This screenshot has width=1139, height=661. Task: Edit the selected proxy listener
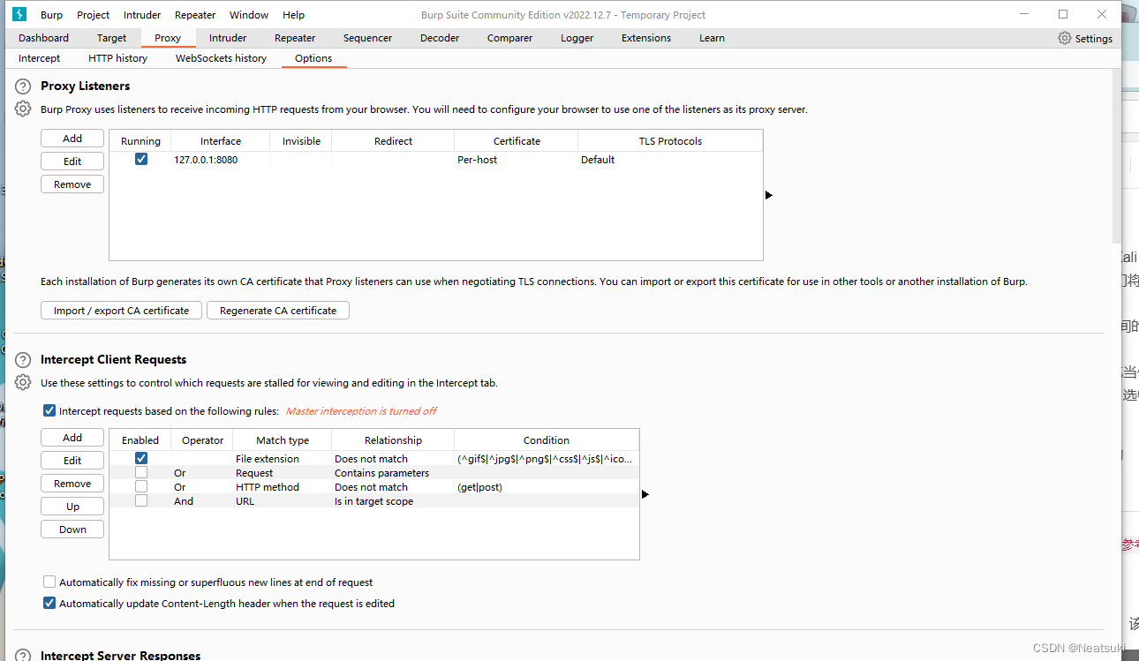[x=72, y=161]
